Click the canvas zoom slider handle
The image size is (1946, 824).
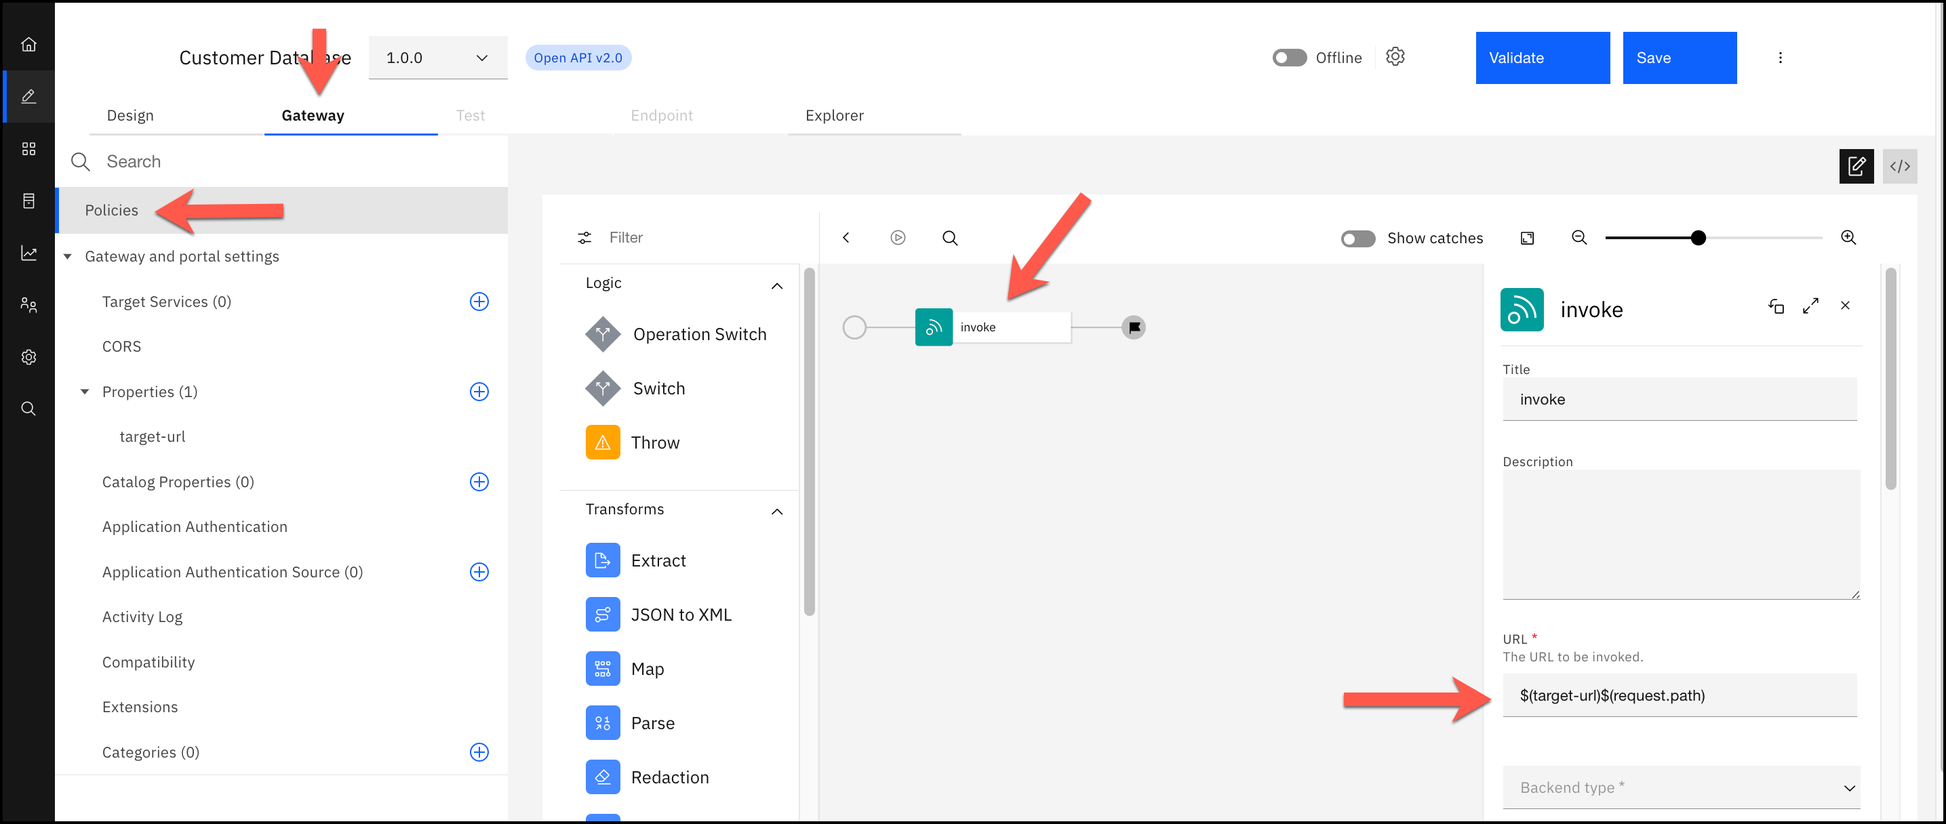[1699, 238]
